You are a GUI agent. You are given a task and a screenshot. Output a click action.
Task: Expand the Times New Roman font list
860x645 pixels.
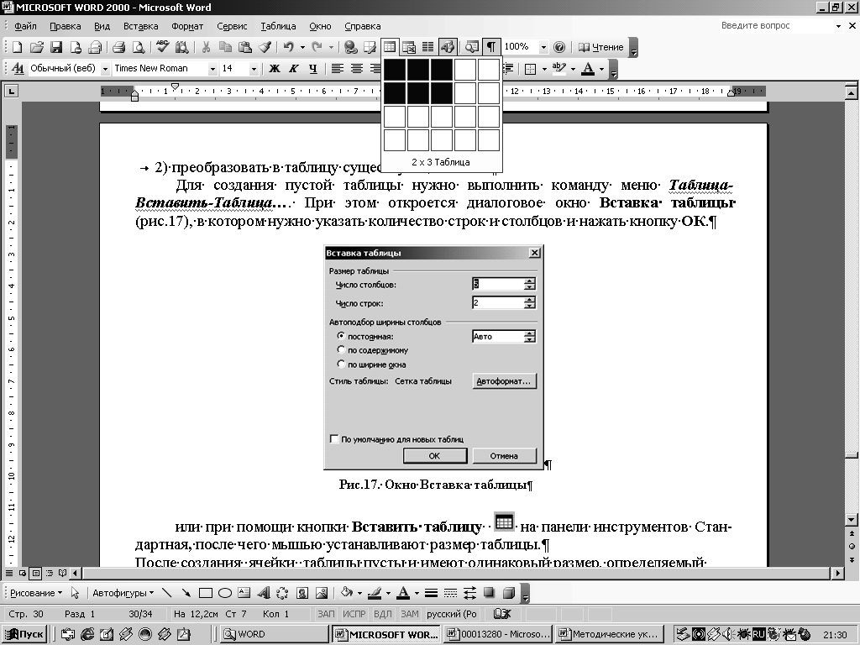click(x=212, y=69)
